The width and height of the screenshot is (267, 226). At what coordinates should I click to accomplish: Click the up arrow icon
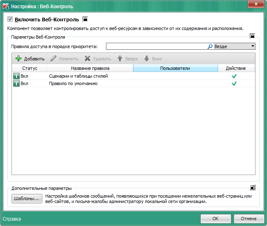coord(120,58)
